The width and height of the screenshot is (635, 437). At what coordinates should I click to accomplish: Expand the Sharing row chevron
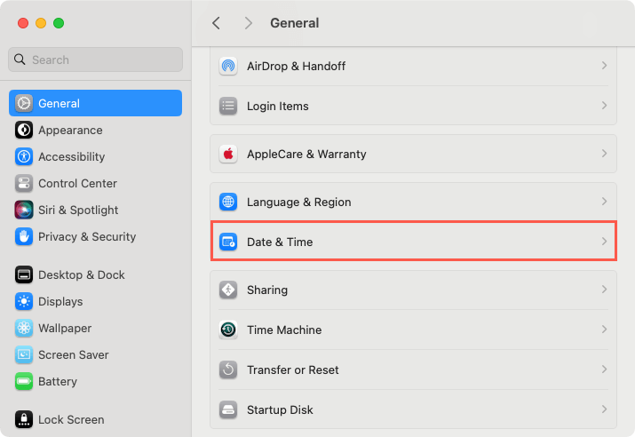tap(604, 290)
